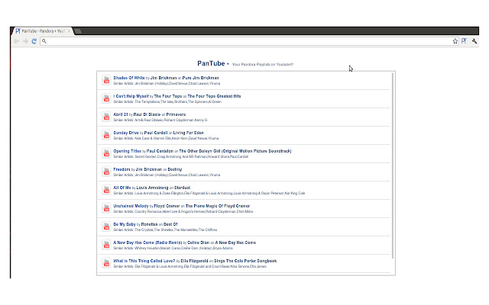Open album link Best Of

pyautogui.click(x=170, y=224)
